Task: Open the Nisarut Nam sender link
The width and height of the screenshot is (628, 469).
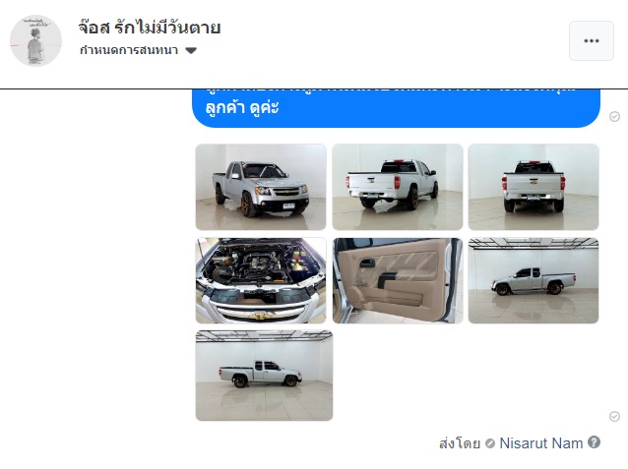Action: point(541,443)
